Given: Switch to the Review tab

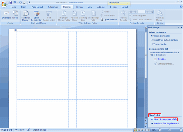Looking at the screenshot, I should point(80,7).
